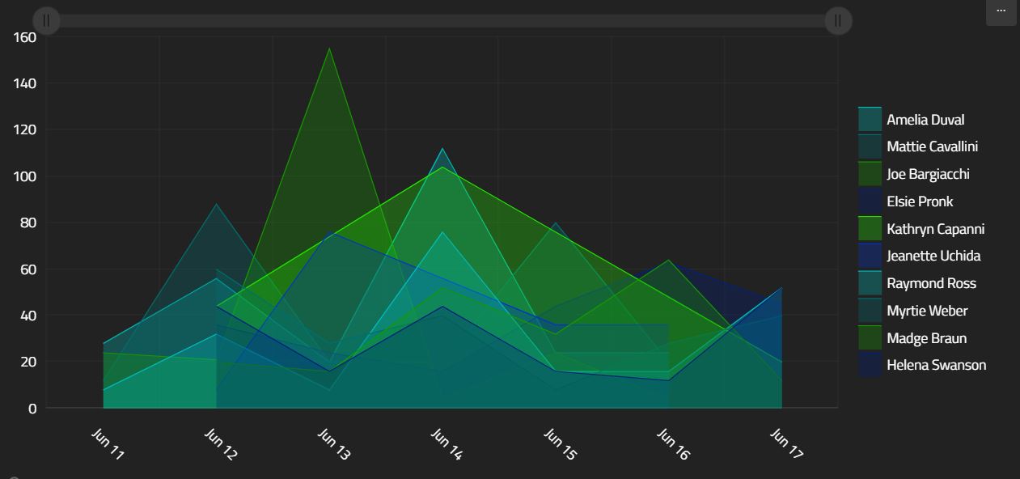
Task: Toggle Myrtie Weber series visibility
Action: [926, 311]
